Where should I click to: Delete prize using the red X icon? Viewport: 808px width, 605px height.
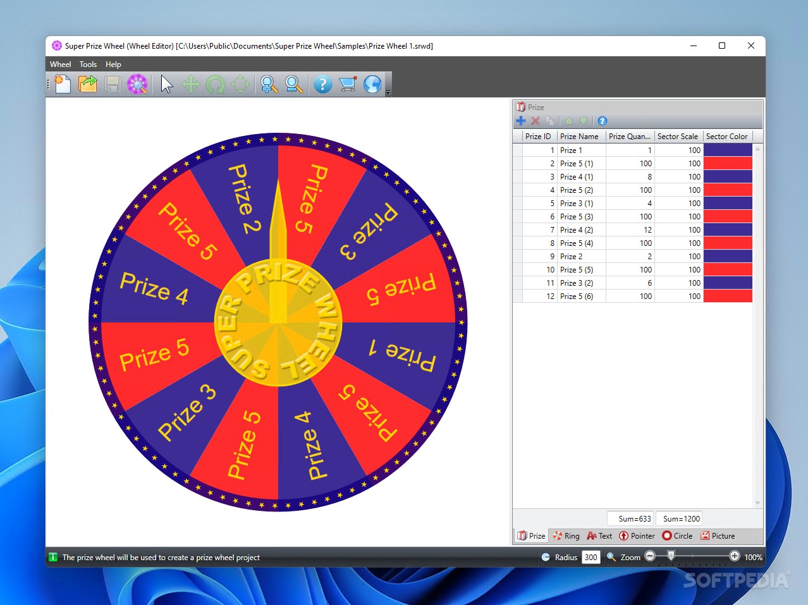tap(536, 121)
